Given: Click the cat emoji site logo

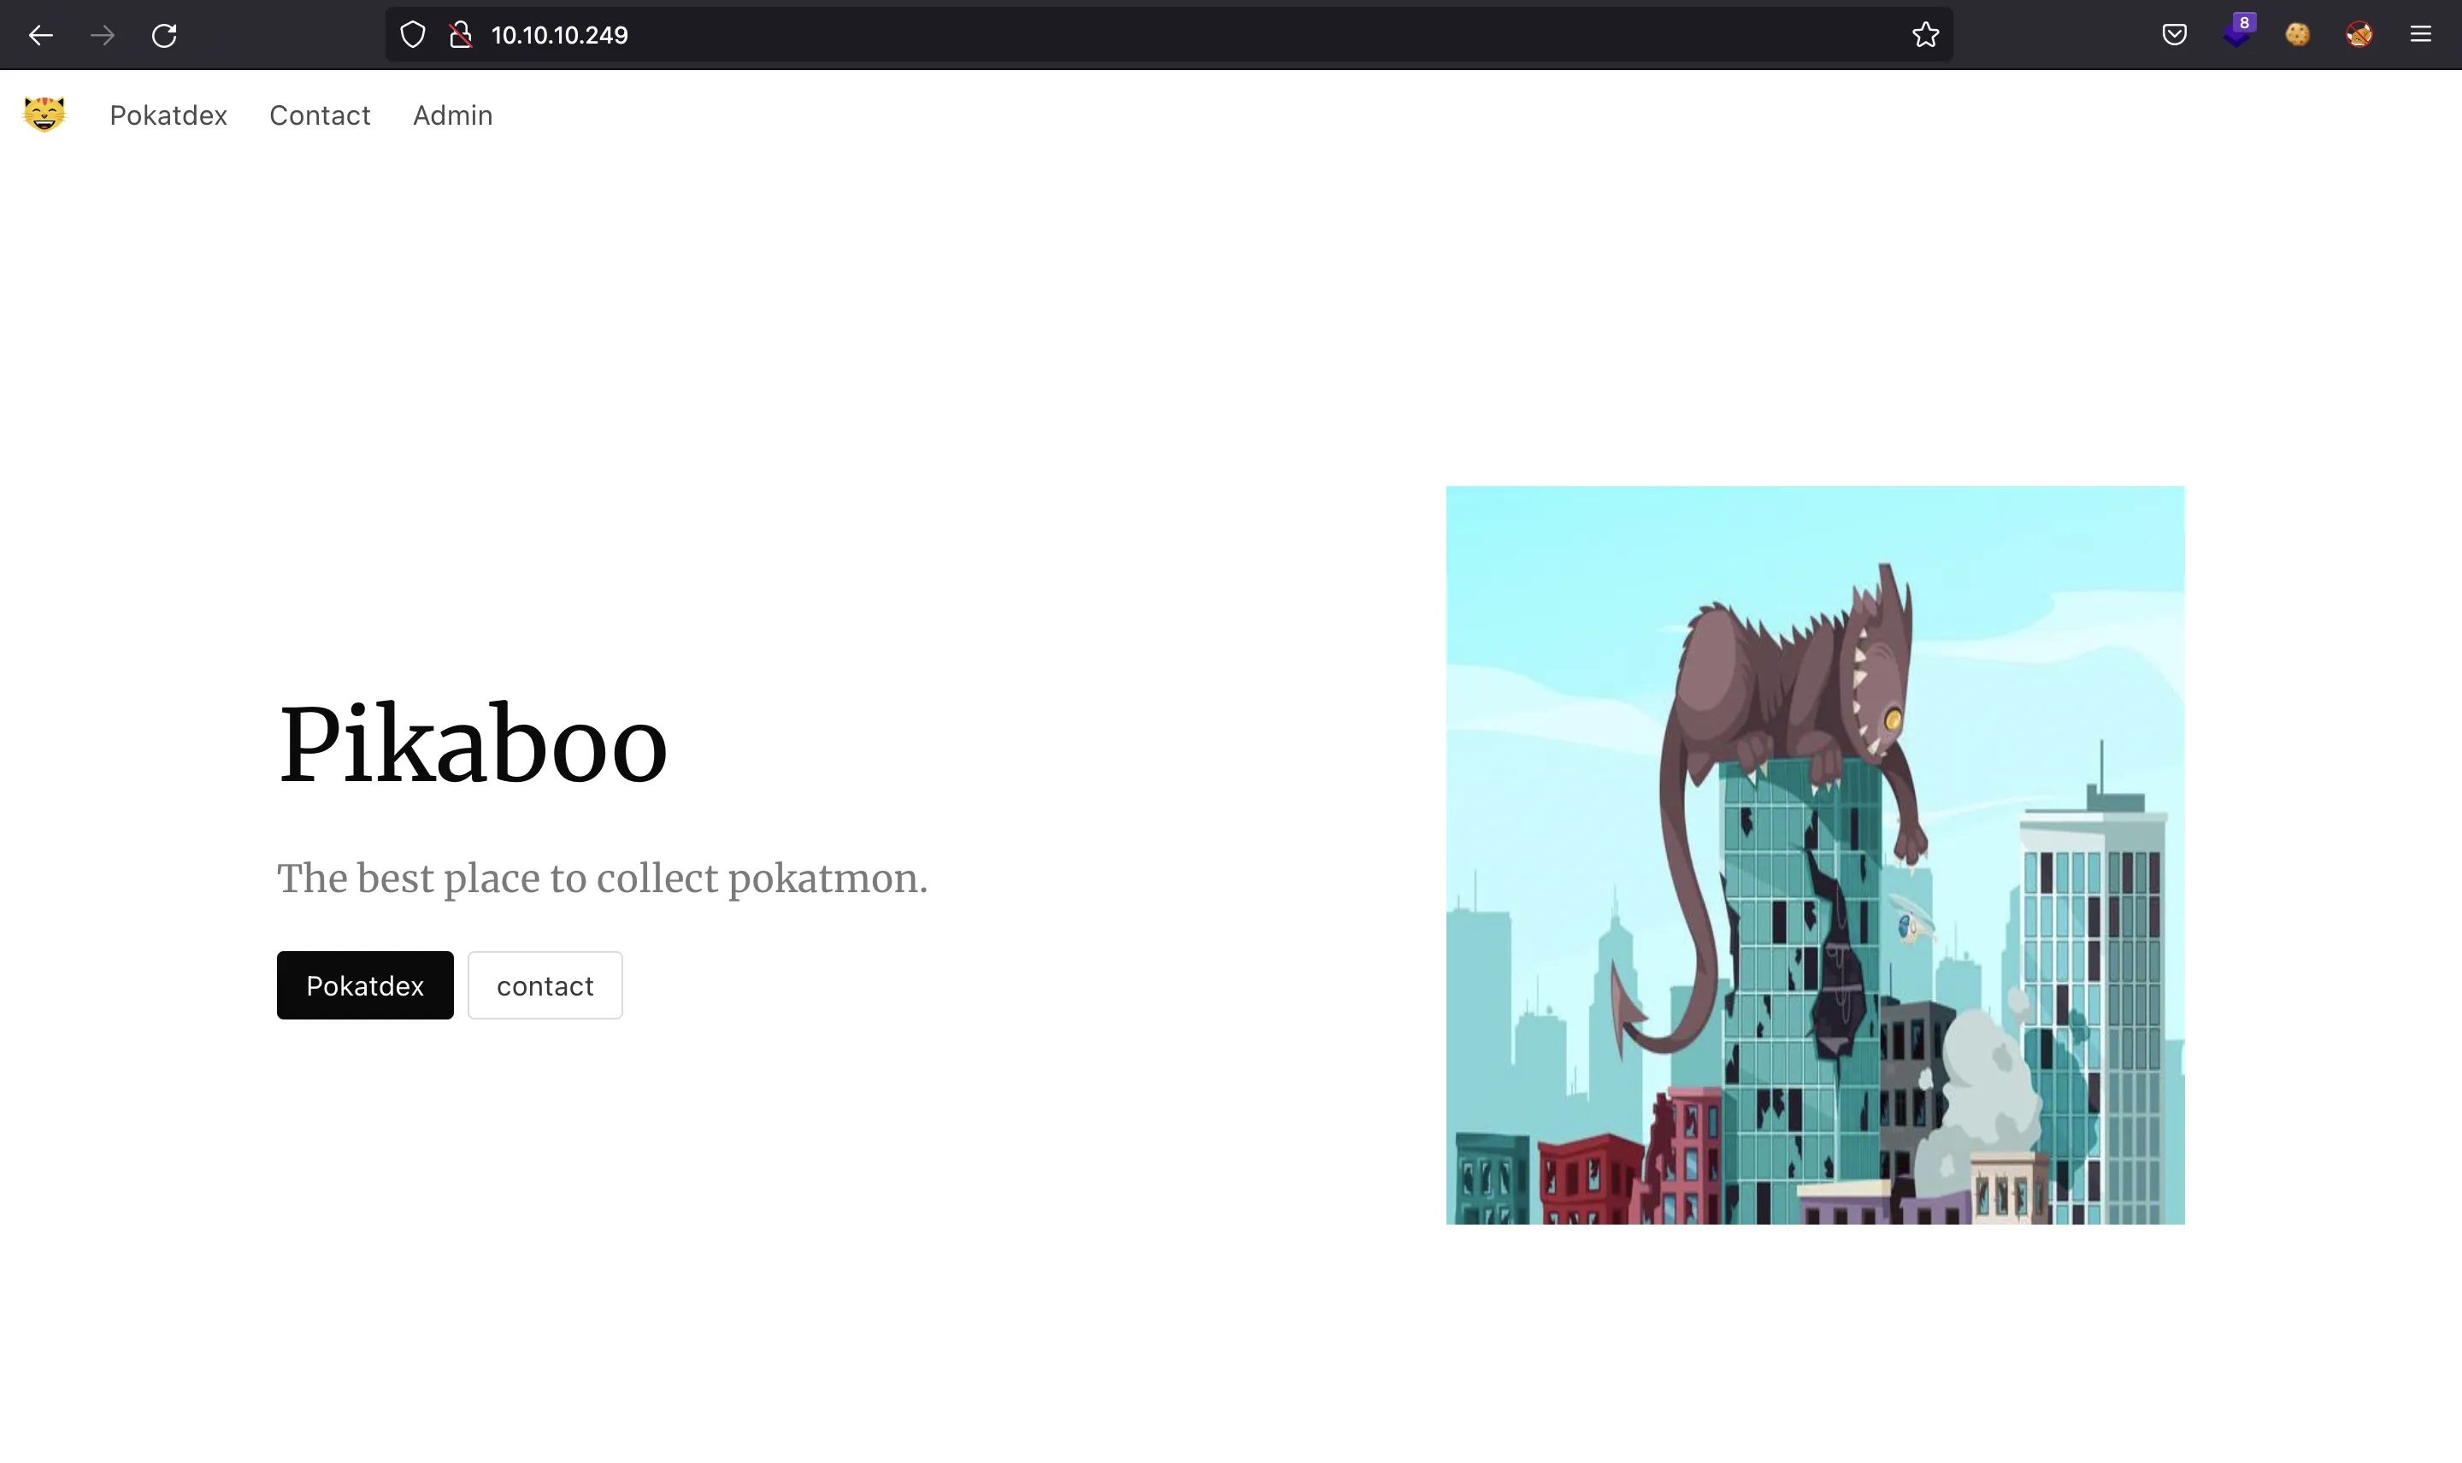Looking at the screenshot, I should pyautogui.click(x=44, y=115).
